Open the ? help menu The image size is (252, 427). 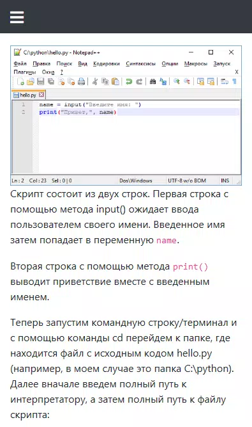tap(62, 72)
